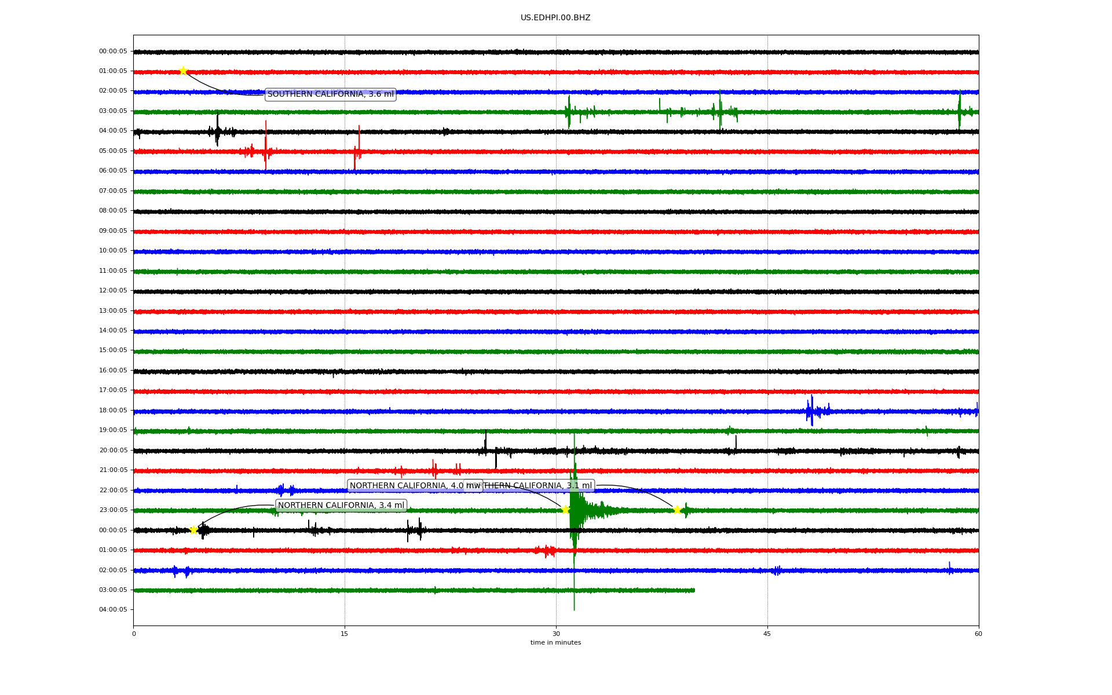Click the 'time in minutes' axis label
Viewport: 1112px width, 695px height.
coord(555,643)
